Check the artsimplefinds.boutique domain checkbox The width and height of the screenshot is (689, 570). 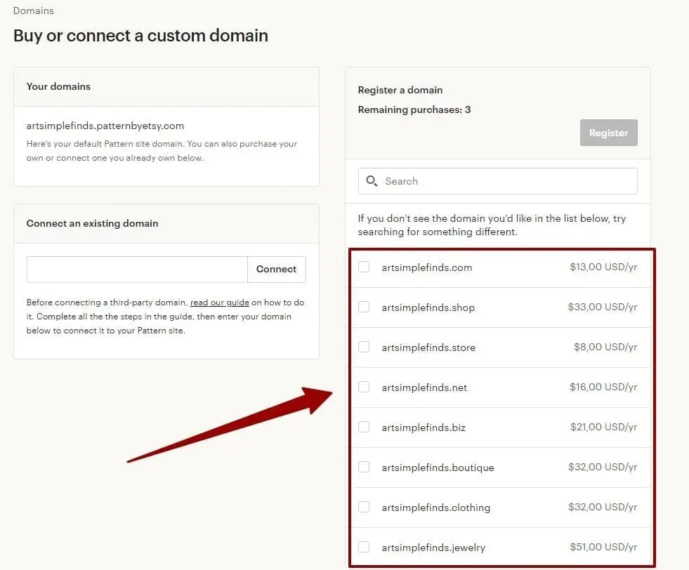coord(364,468)
